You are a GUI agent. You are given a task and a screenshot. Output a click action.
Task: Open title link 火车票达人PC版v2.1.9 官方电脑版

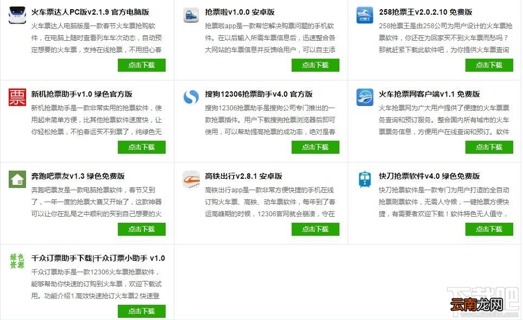point(90,12)
